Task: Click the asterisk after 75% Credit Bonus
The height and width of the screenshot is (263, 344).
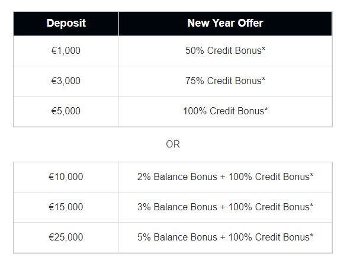Action: pos(263,79)
